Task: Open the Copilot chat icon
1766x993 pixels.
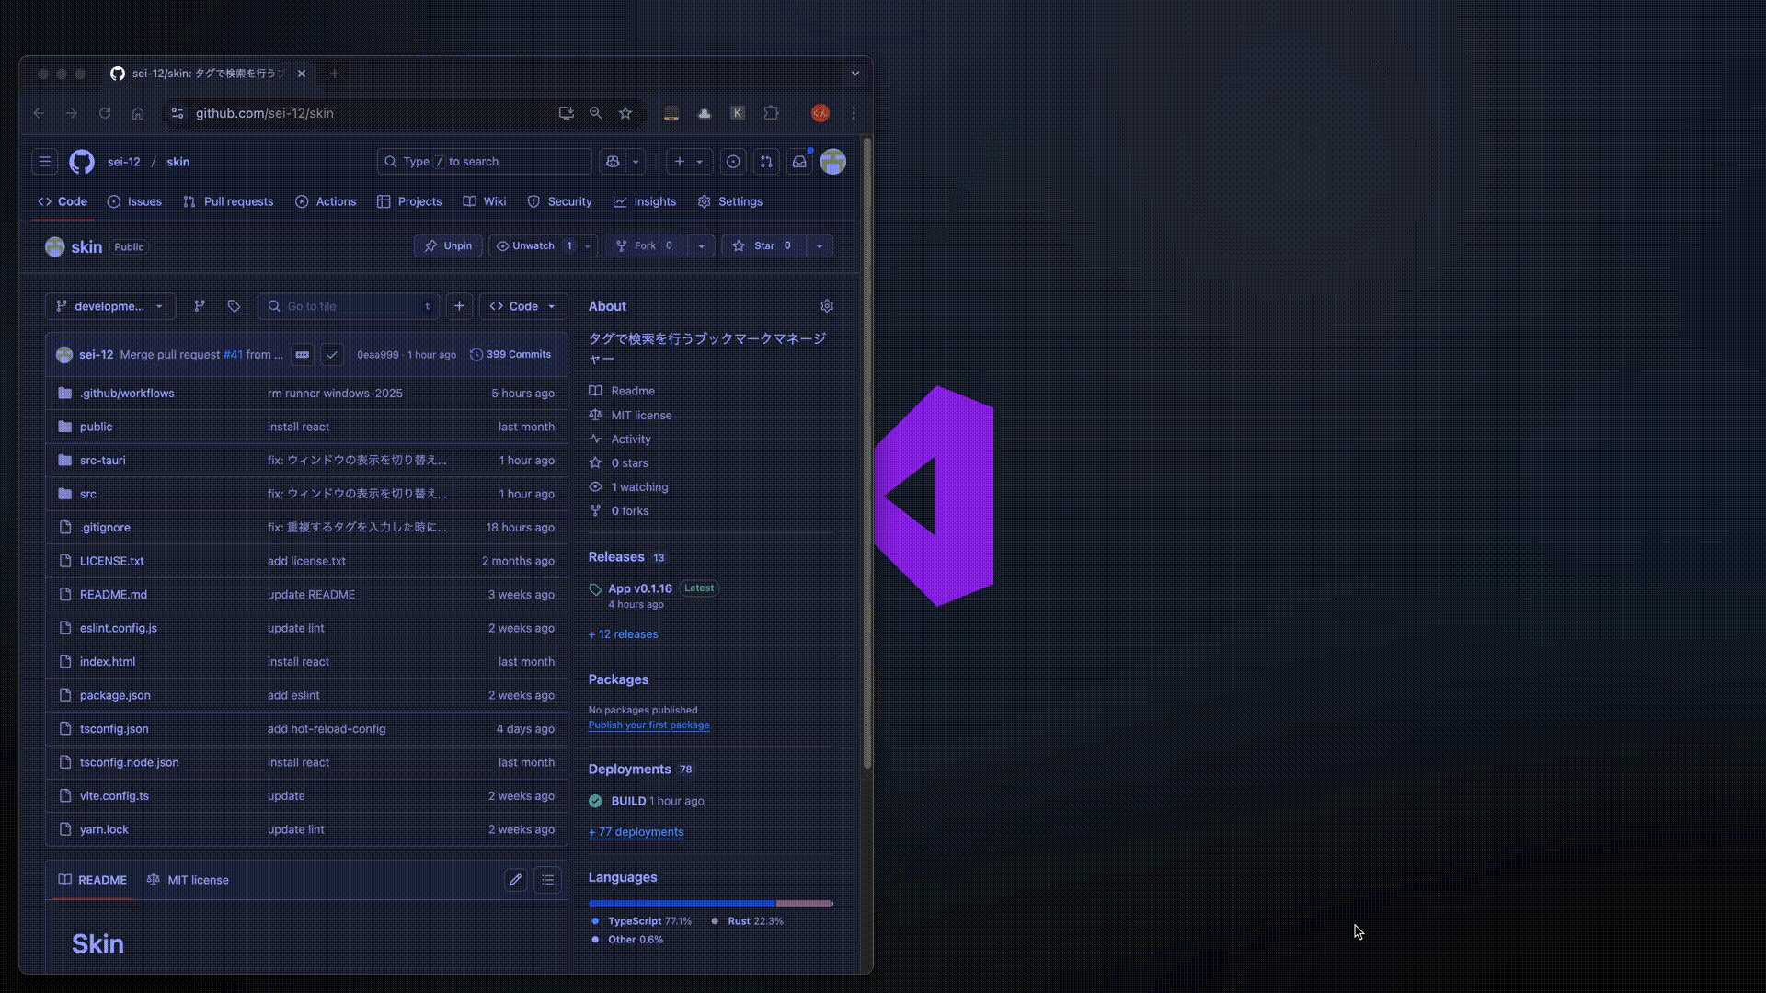Action: 613,162
